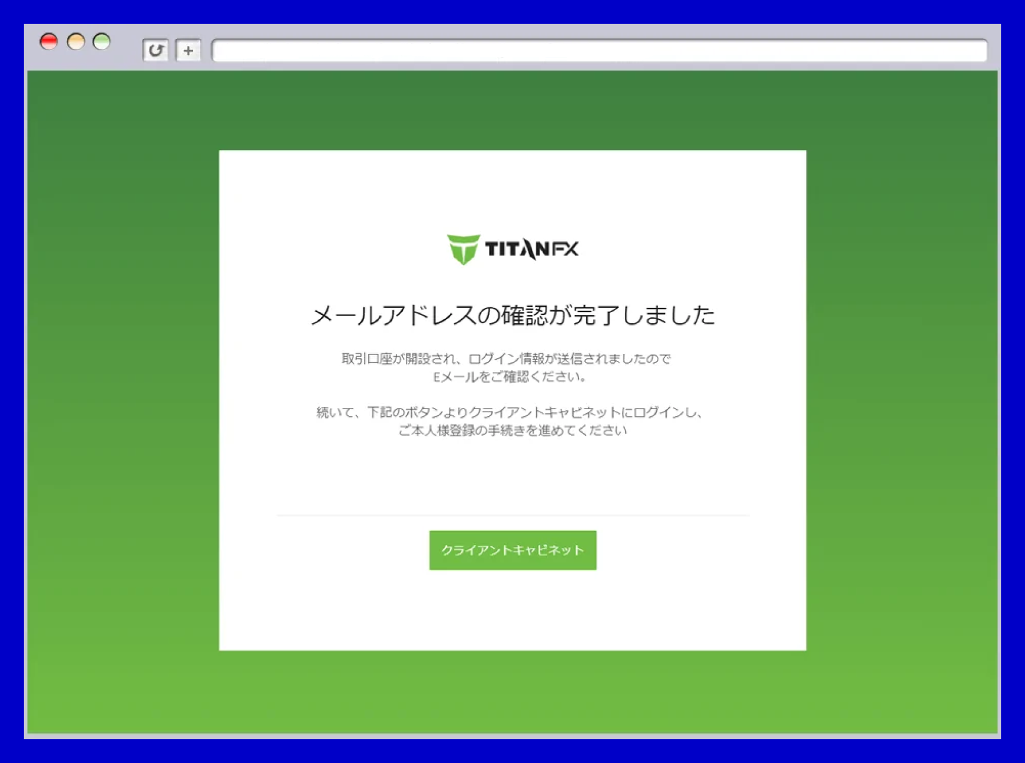Click the yellow minimize window button
This screenshot has width=1025, height=763.
coord(75,41)
